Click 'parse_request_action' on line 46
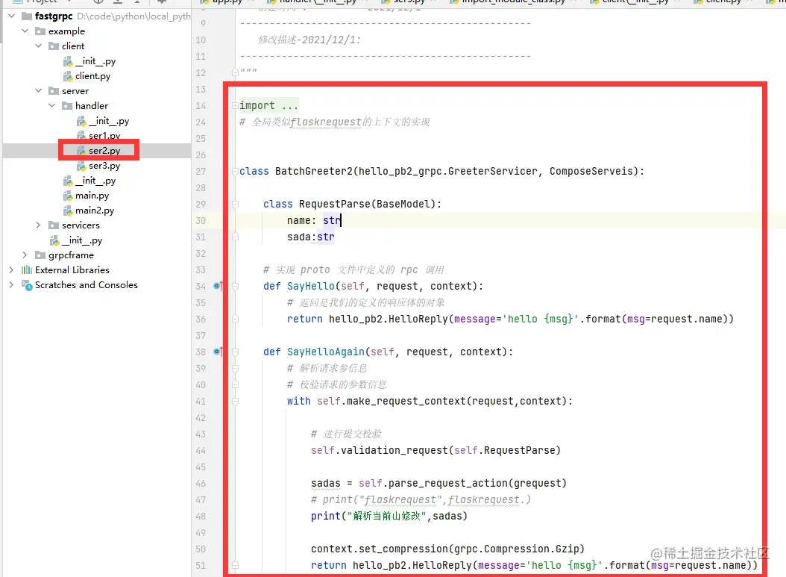This screenshot has width=786, height=577. (x=447, y=483)
